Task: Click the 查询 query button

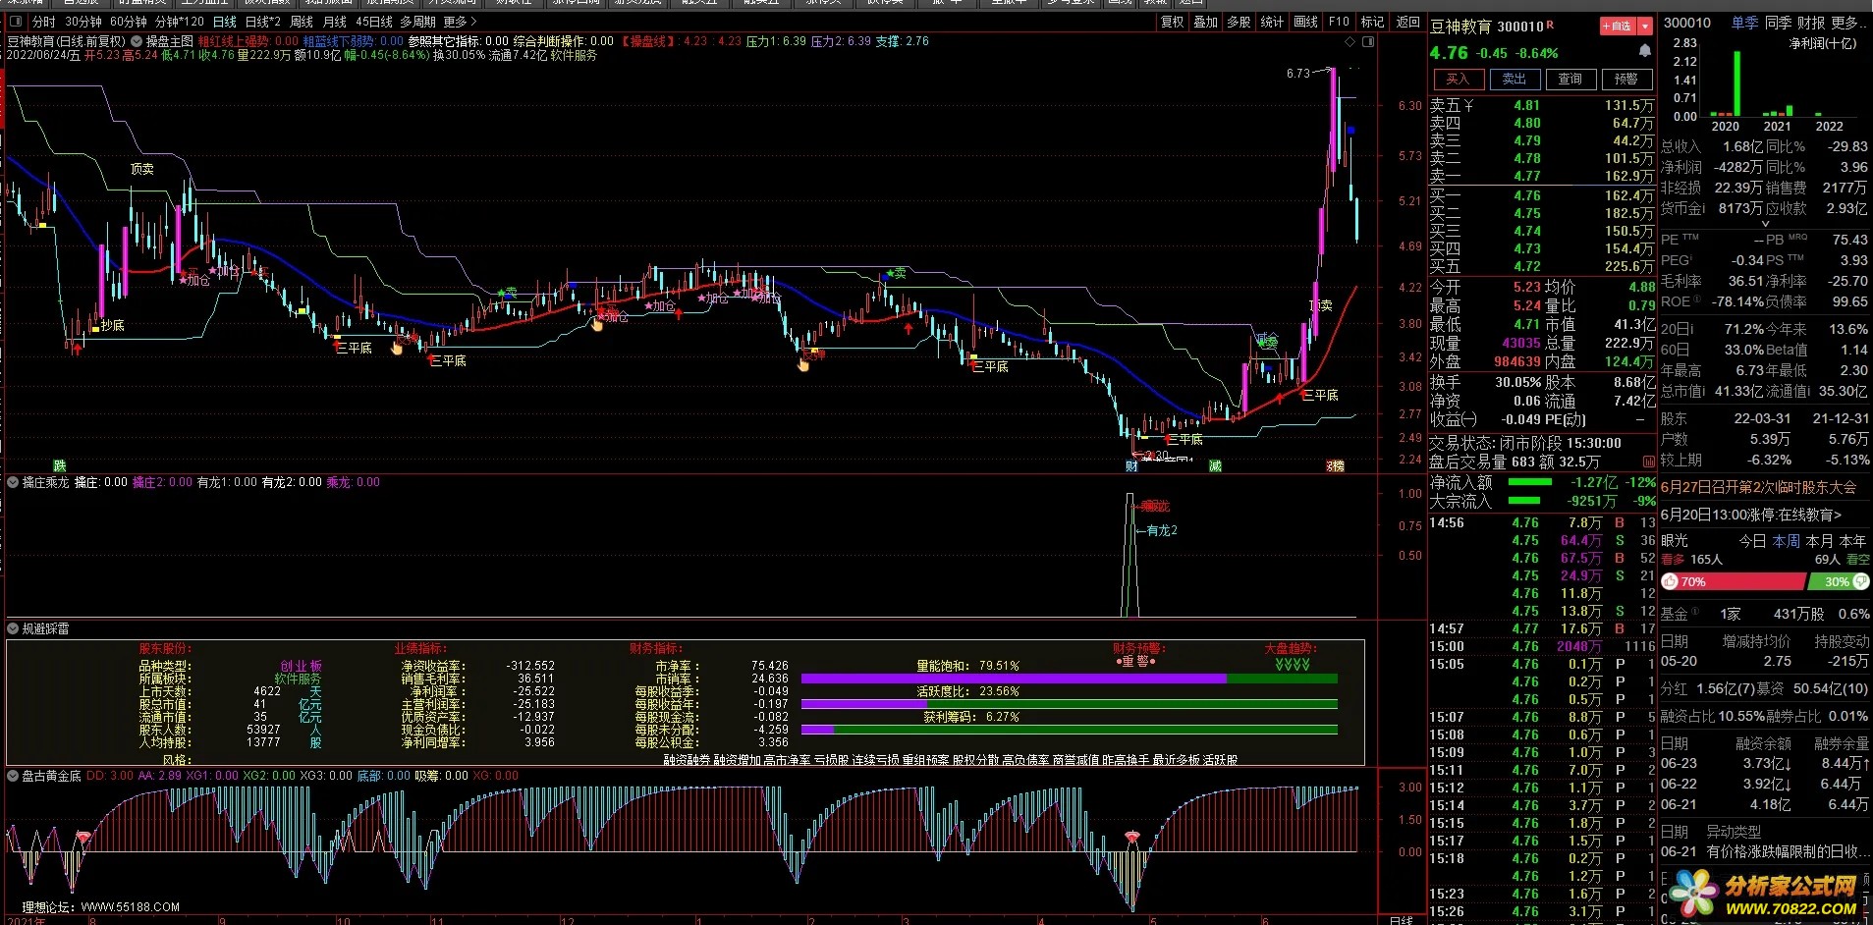Action: [x=1570, y=79]
